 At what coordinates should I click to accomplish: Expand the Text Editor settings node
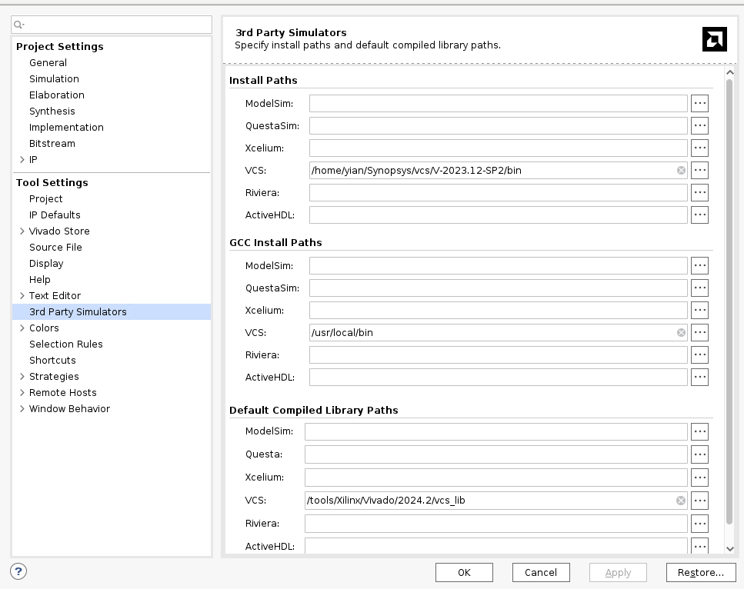pos(22,295)
